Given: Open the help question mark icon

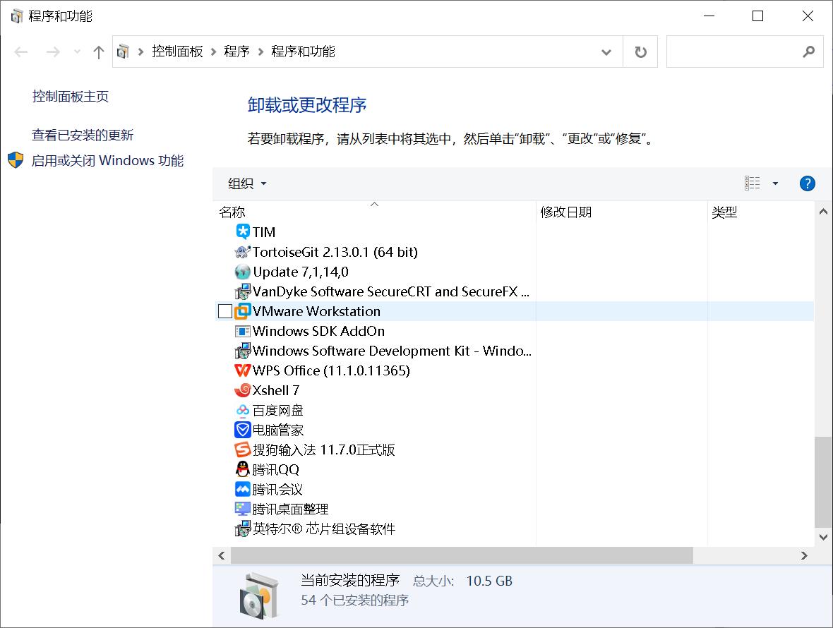Looking at the screenshot, I should tap(807, 183).
